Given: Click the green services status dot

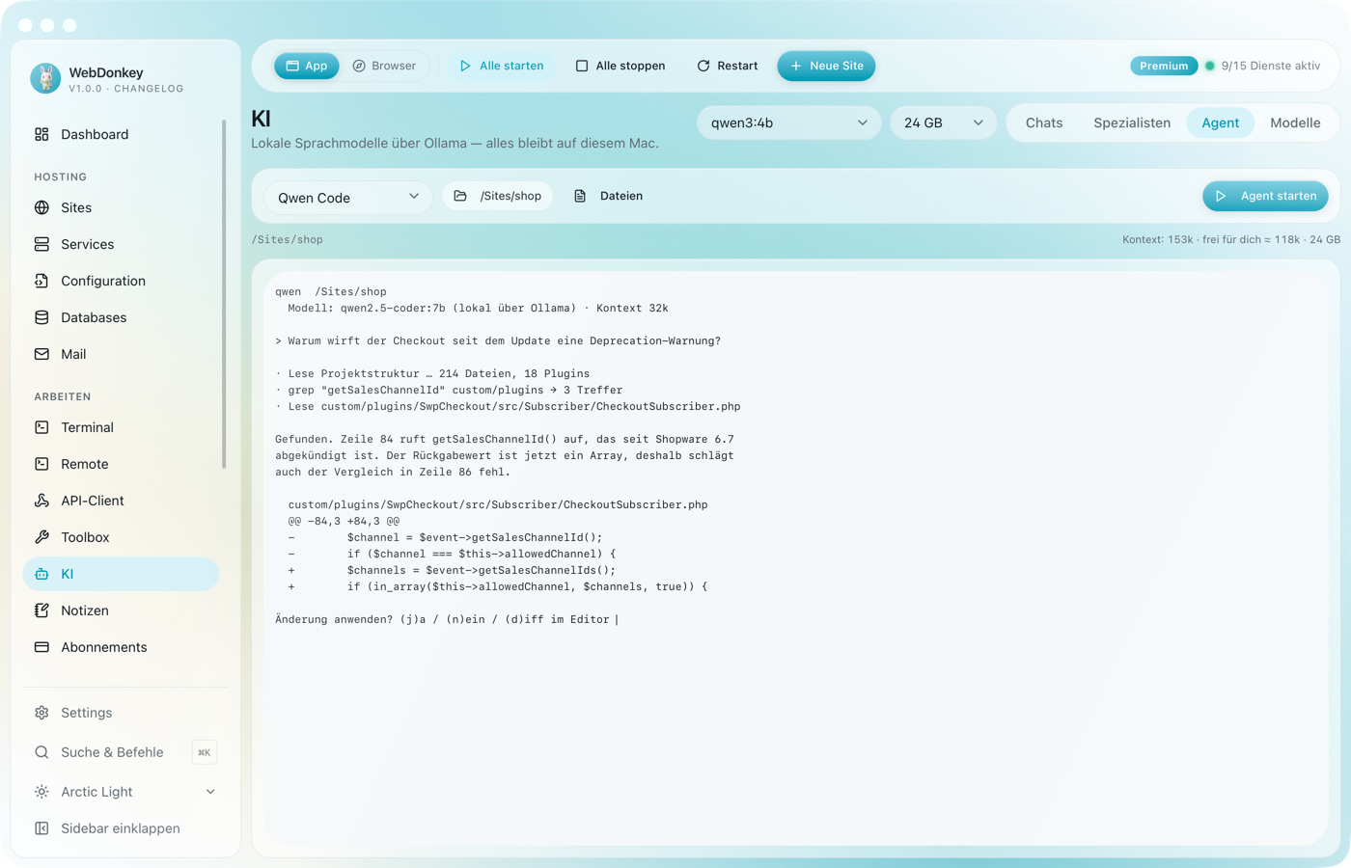Looking at the screenshot, I should click(1210, 66).
